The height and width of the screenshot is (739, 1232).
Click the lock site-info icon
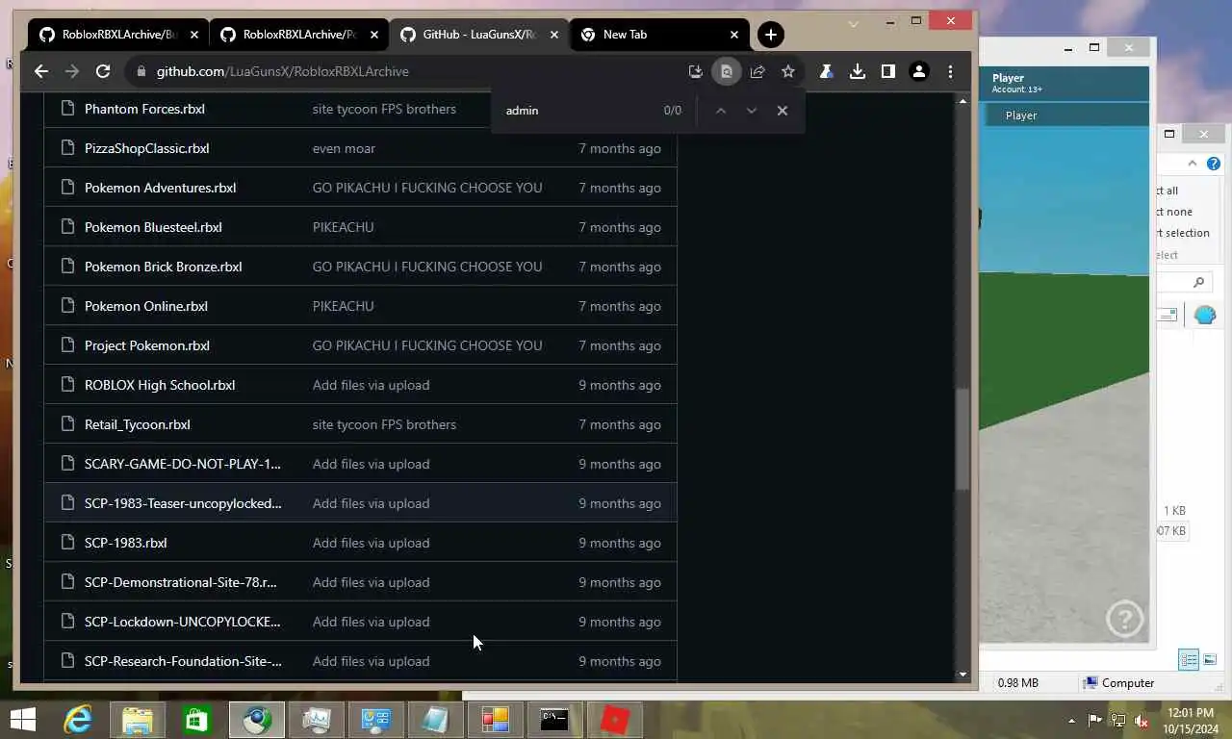click(141, 71)
